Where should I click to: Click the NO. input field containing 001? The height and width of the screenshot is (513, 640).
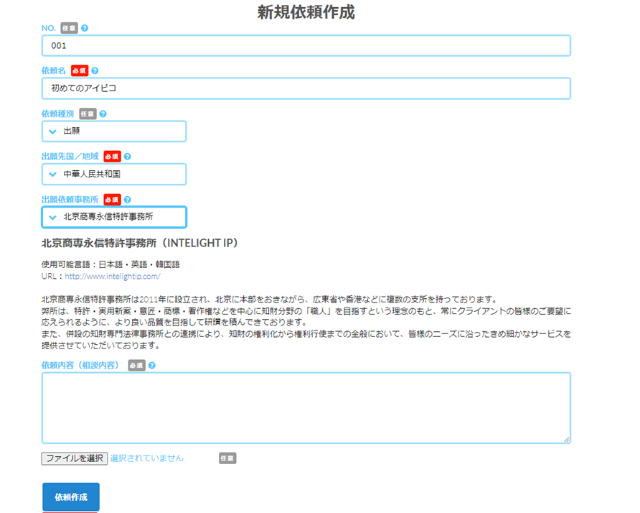(x=306, y=45)
